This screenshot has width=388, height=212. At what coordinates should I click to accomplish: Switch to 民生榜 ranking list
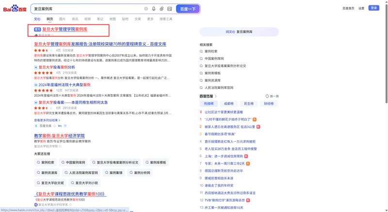[248, 103]
